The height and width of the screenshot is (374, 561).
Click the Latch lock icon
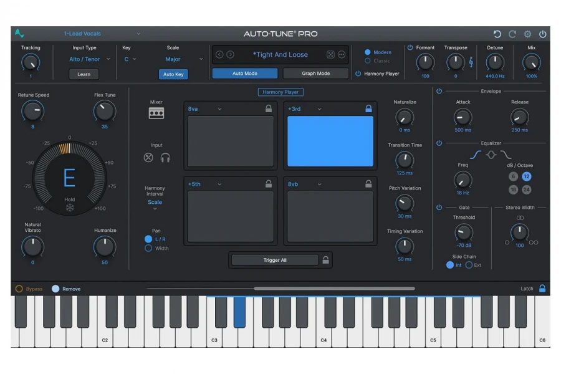[x=542, y=288]
